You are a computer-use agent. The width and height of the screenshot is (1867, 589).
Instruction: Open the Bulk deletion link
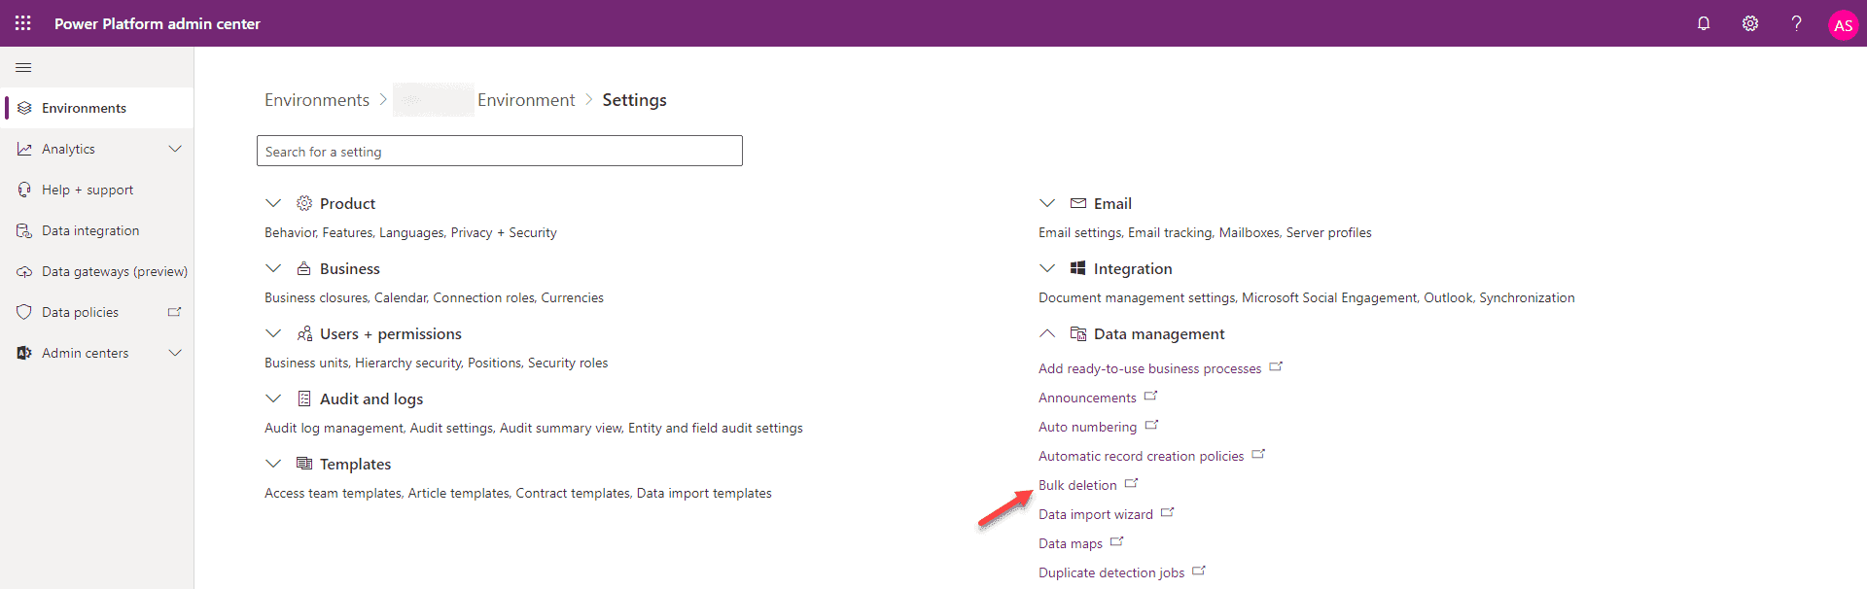[x=1077, y=485]
